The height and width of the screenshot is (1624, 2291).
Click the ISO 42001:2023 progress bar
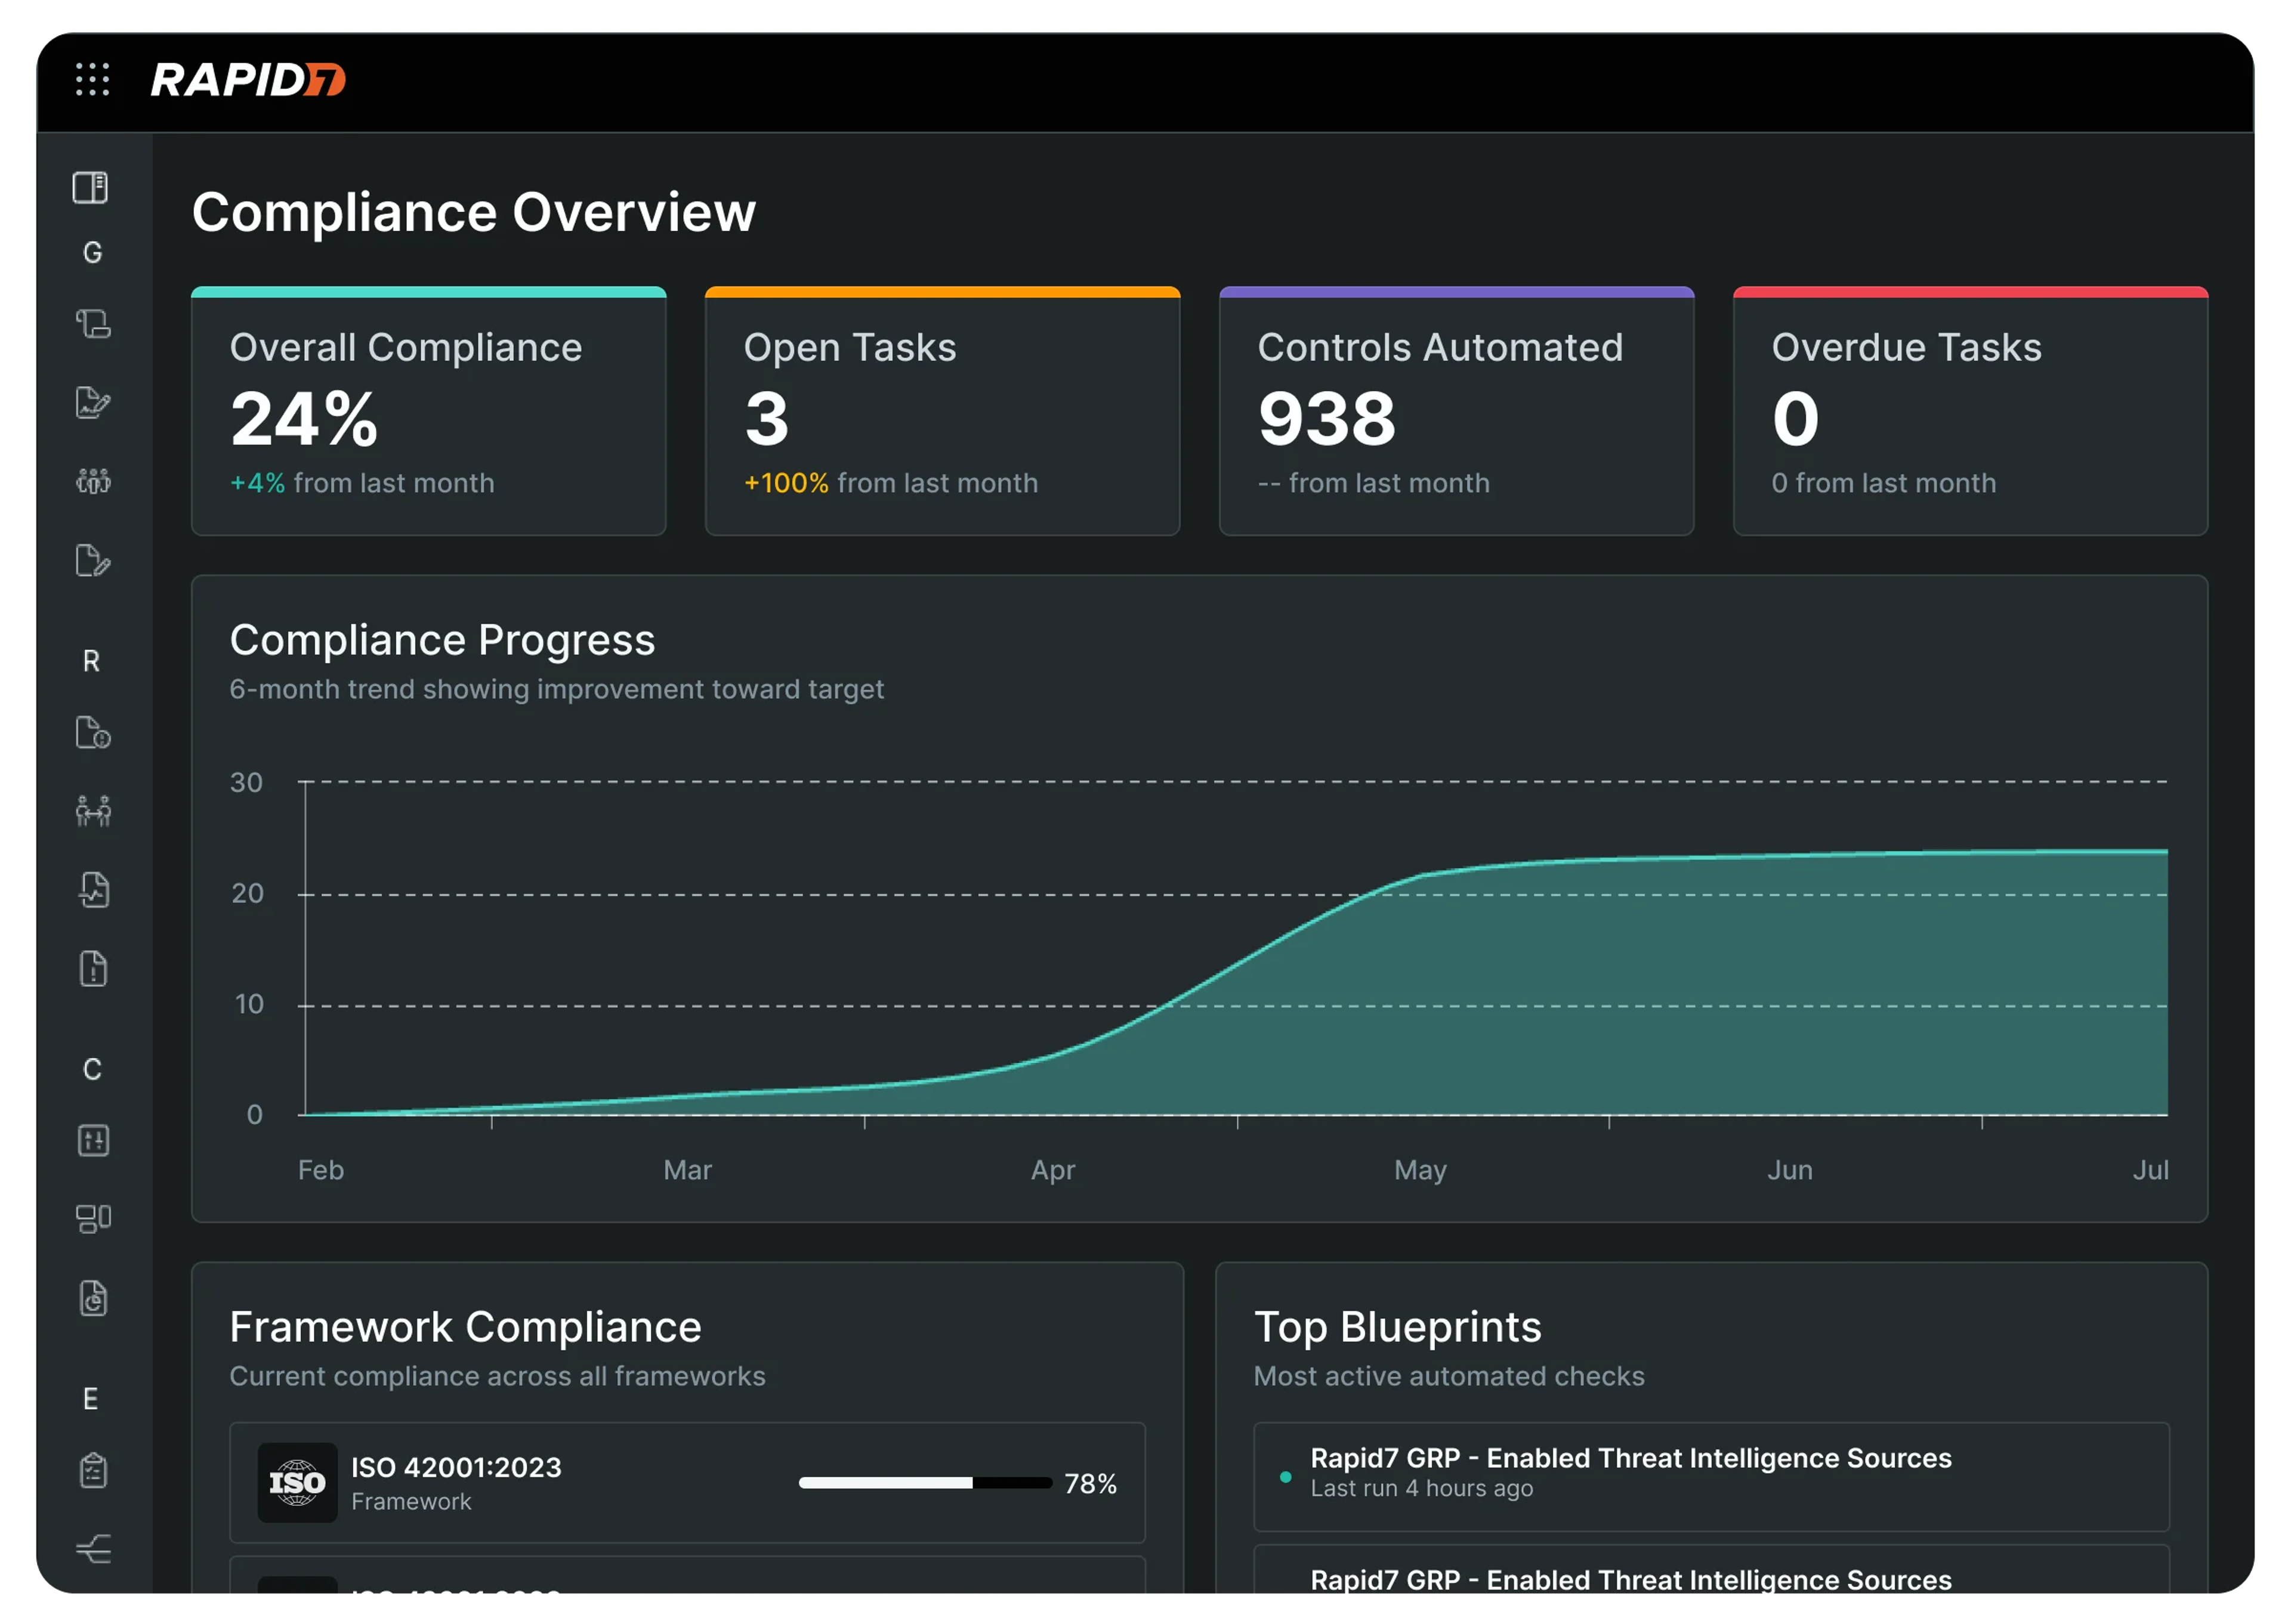(925, 1482)
